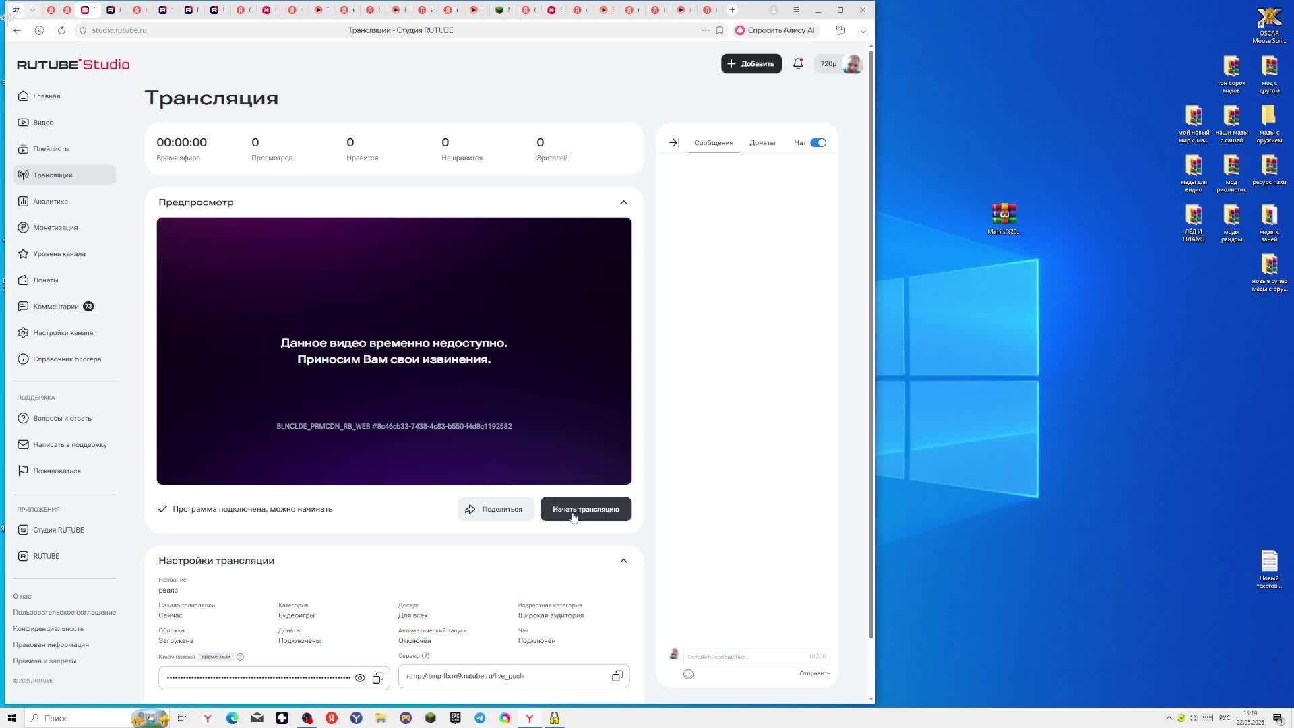Click Отправить in chat
Screen dimensions: 1294x728
(815, 673)
